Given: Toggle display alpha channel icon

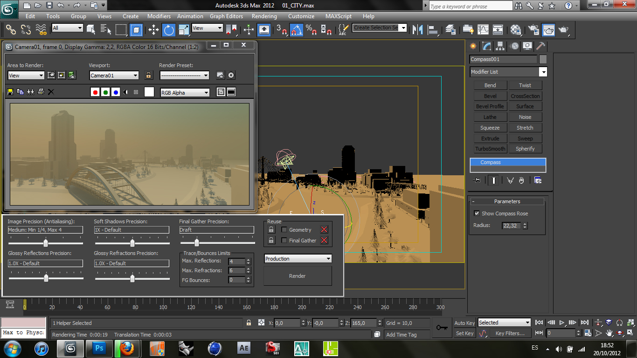Looking at the screenshot, I should 126,92.
